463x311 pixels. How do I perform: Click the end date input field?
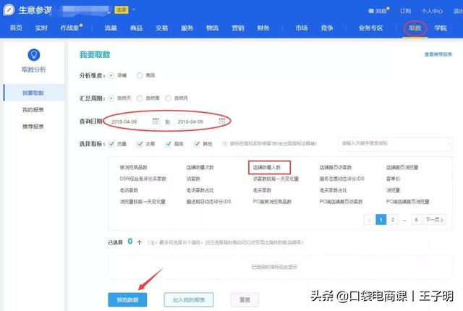pos(201,122)
